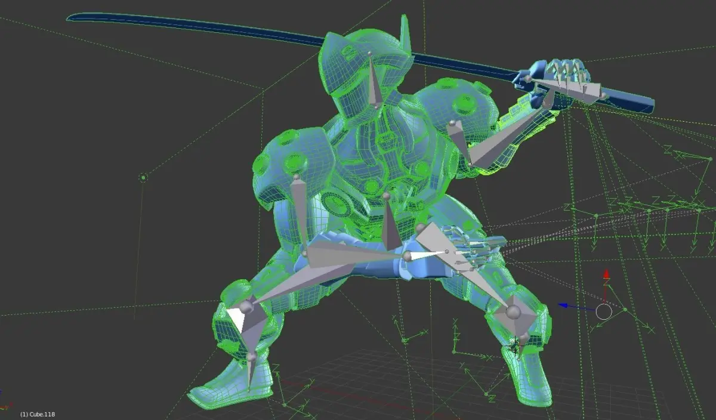Click the blue manipulator arrow pointing left
This screenshot has width=716, height=420.
point(563,306)
